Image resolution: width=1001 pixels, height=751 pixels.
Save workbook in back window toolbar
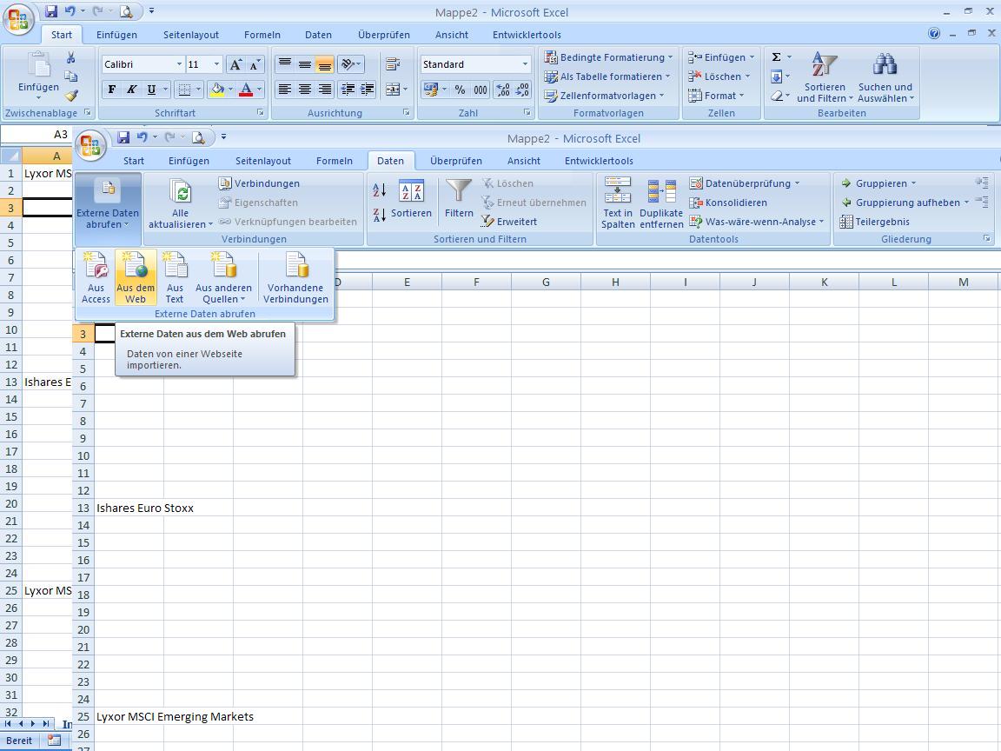pos(51,10)
